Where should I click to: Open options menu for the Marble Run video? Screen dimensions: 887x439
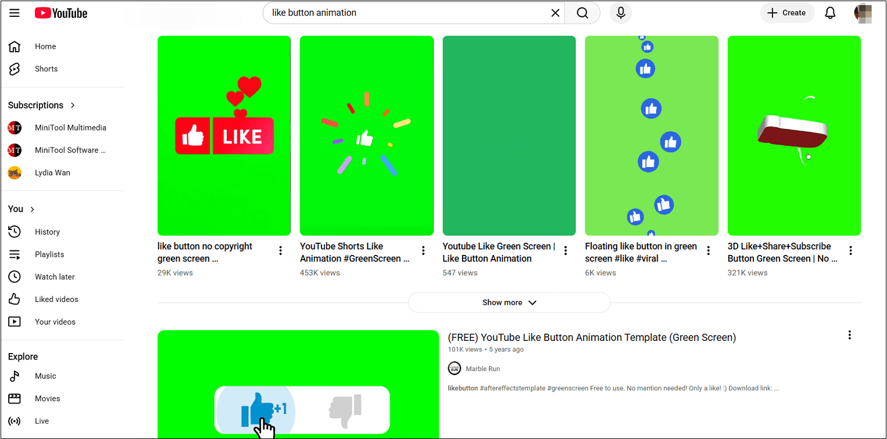(x=849, y=335)
